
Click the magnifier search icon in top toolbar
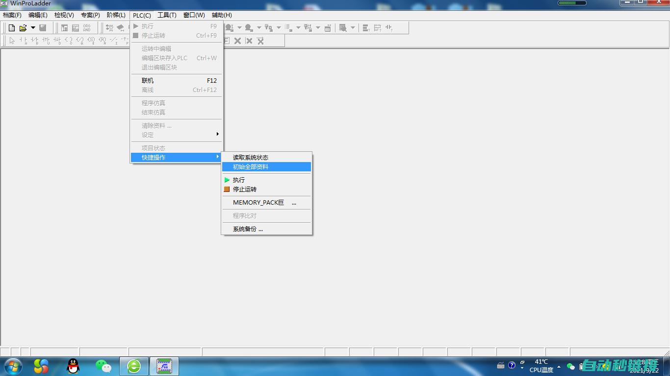click(x=343, y=28)
